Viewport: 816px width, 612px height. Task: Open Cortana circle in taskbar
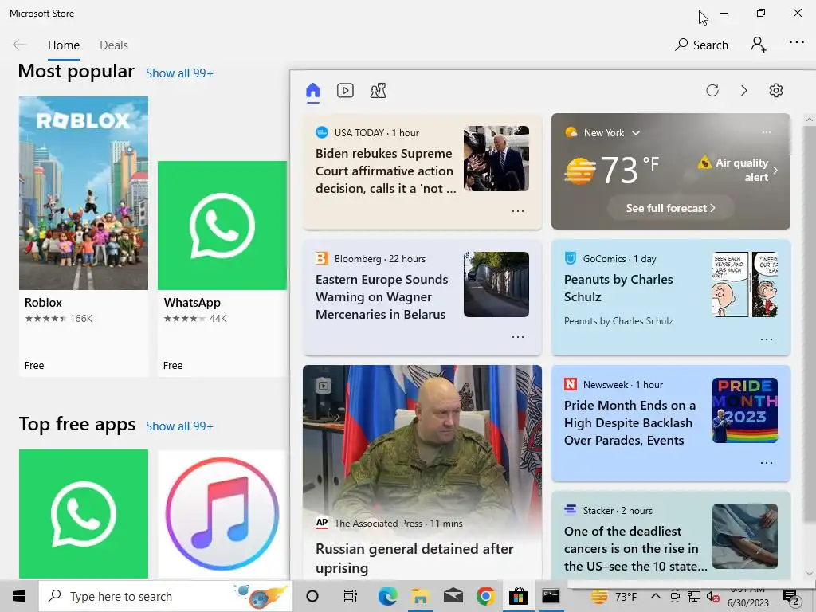click(x=312, y=596)
